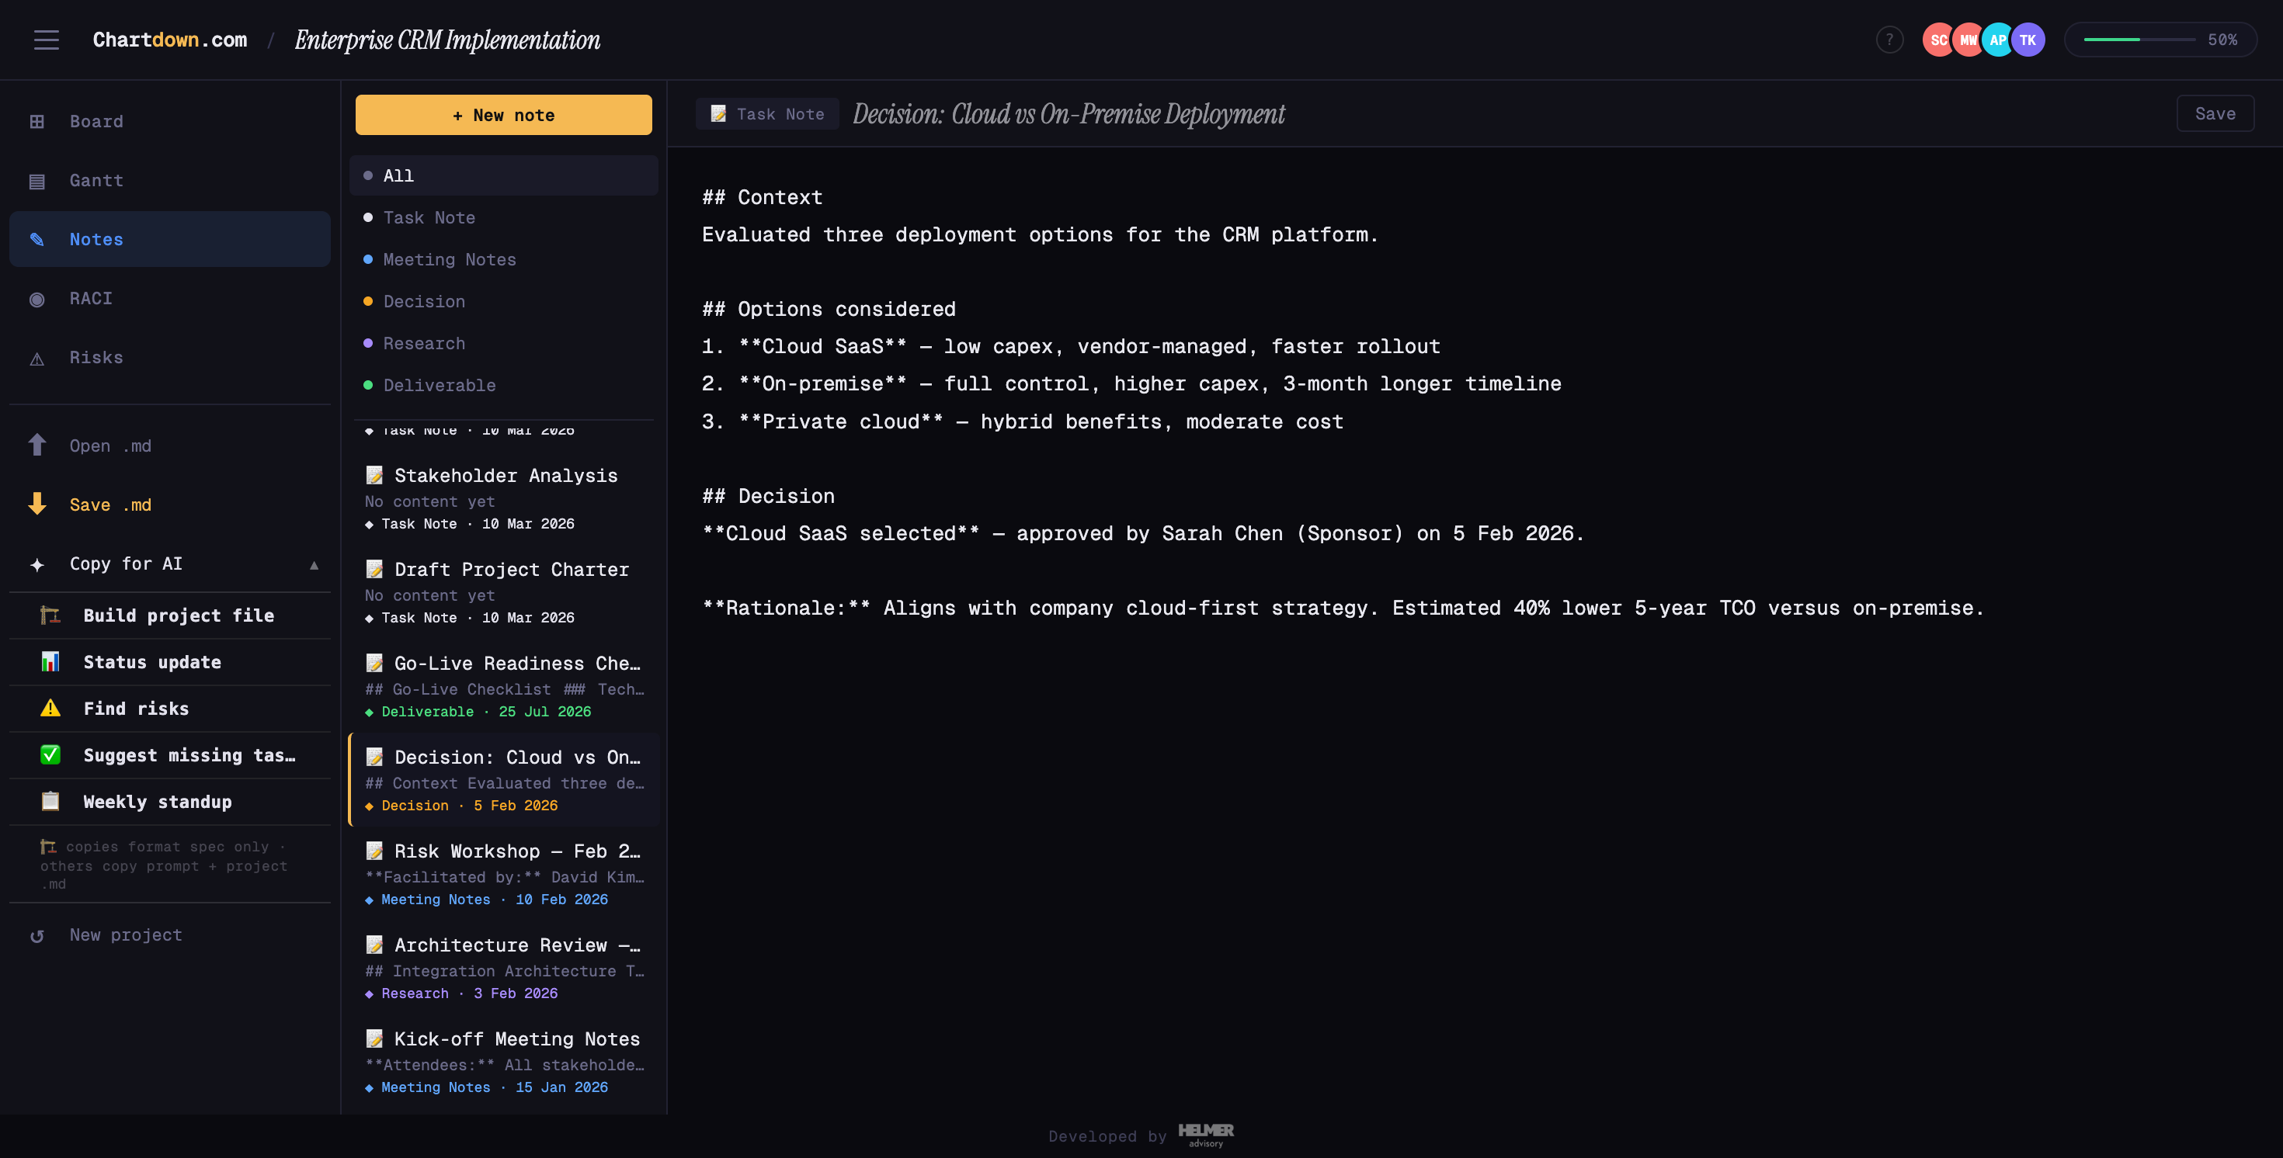Click the Status update chart icon
This screenshot has height=1158, width=2283.
(50, 661)
